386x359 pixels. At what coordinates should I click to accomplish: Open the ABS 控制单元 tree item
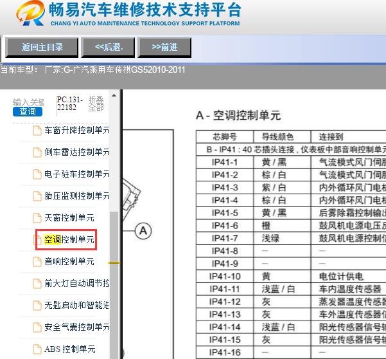pyautogui.click(x=70, y=349)
